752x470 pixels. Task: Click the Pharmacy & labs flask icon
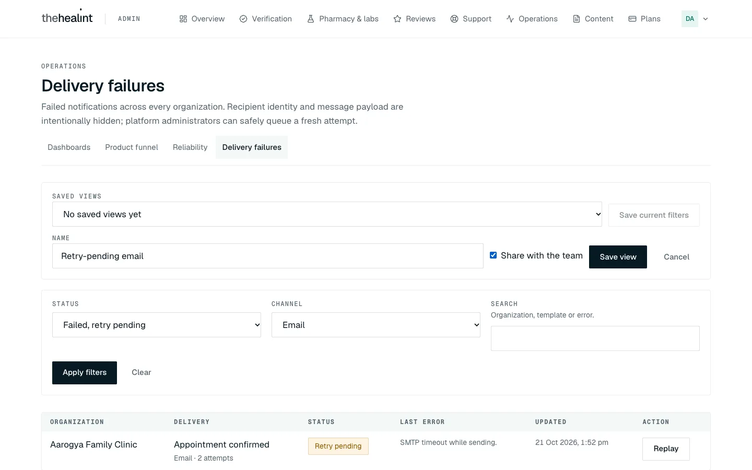(x=311, y=19)
